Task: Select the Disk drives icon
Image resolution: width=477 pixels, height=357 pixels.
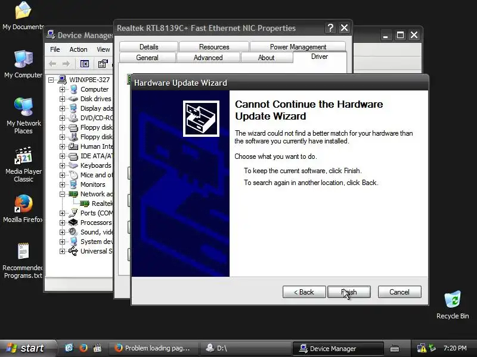Action: pyautogui.click(x=73, y=99)
